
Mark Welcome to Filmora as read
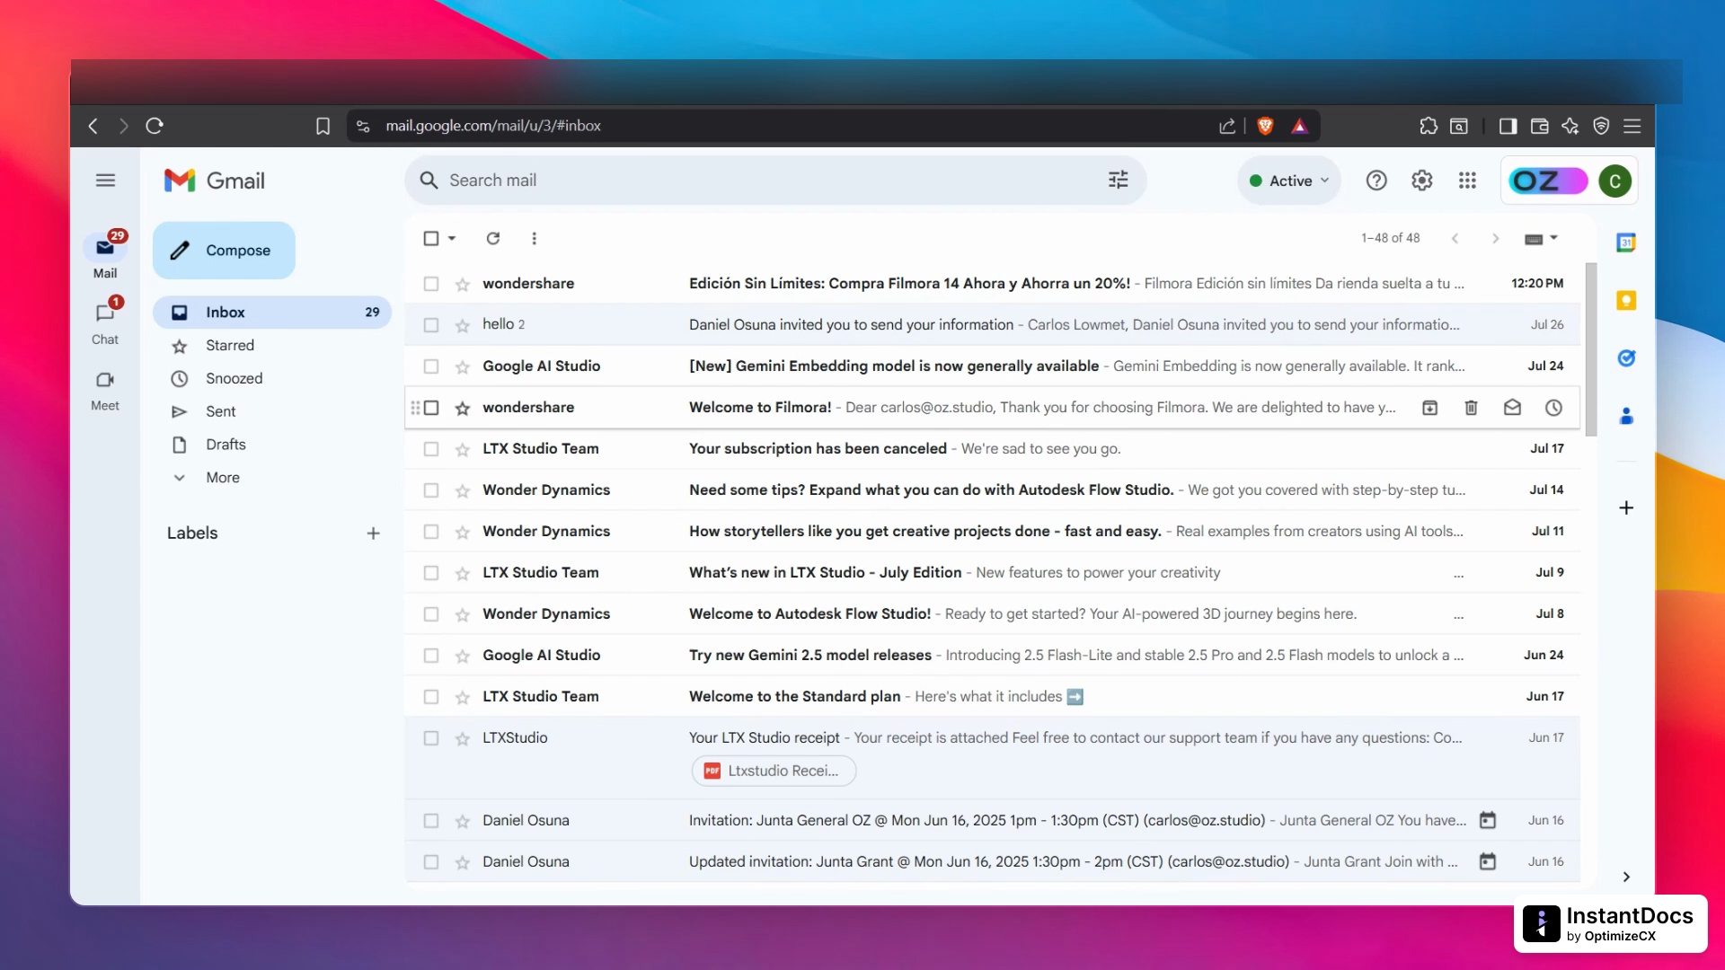(1513, 408)
